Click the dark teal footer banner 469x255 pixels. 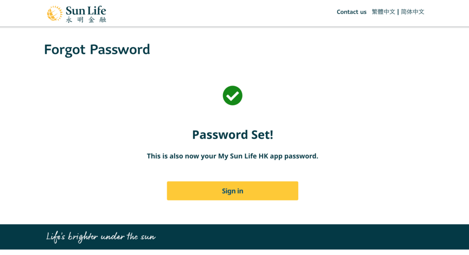pyautogui.click(x=234, y=237)
